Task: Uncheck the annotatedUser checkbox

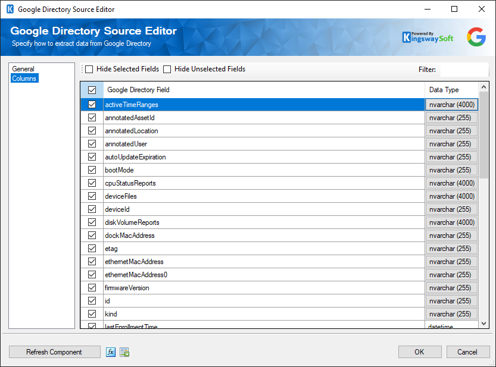Action: click(x=92, y=144)
